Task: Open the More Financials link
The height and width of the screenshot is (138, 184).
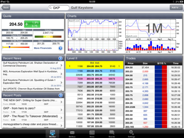Action: (43, 48)
